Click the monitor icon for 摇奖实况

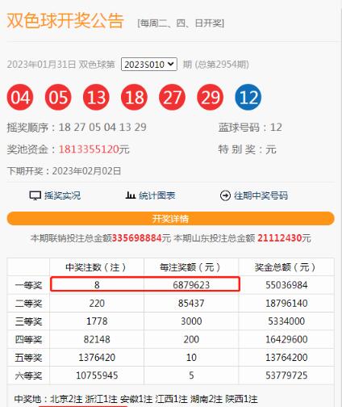click(35, 195)
